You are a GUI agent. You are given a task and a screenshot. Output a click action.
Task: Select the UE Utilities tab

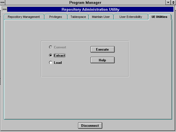159,17
